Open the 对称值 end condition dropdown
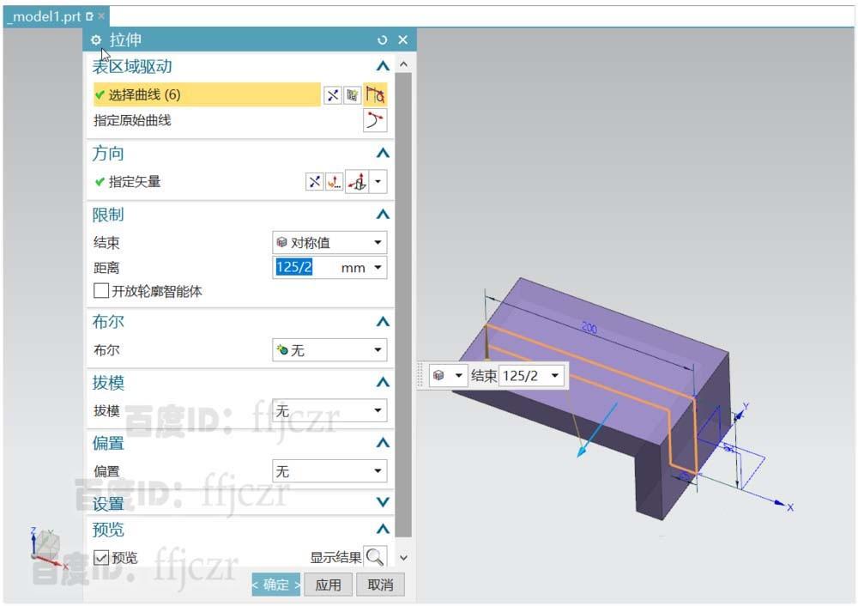The height and width of the screenshot is (606, 858). point(330,241)
